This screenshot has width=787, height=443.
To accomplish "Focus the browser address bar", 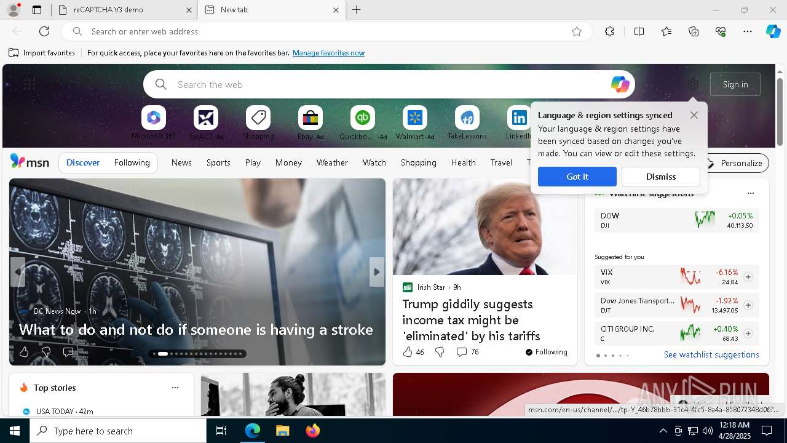I will coord(326,31).
